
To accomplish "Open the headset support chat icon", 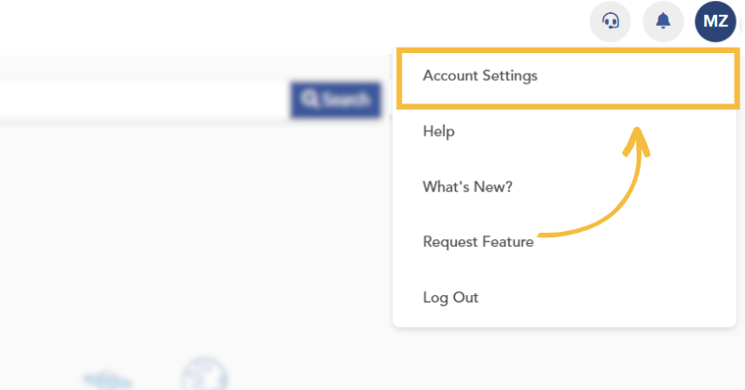I will (610, 21).
